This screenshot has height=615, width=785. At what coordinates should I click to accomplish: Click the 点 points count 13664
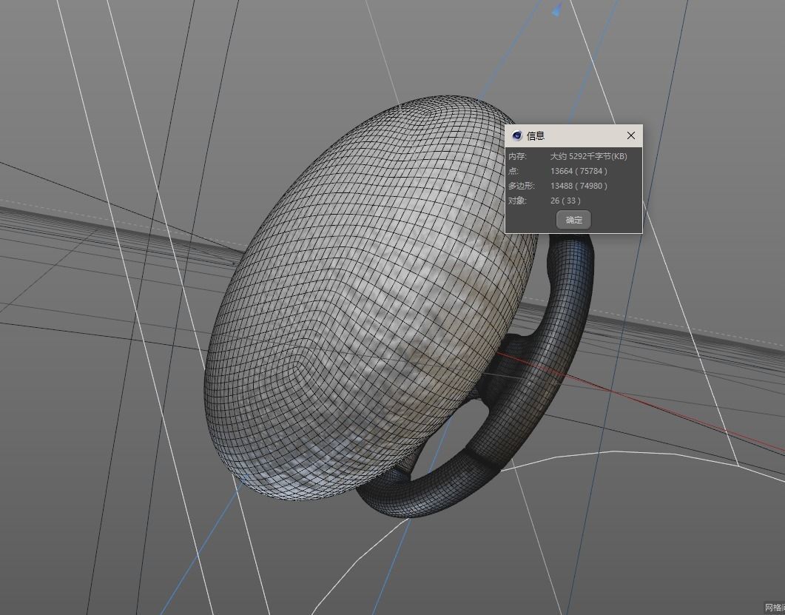click(x=562, y=171)
